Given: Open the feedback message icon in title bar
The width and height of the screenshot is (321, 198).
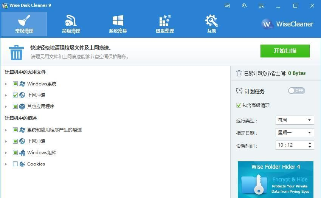Looking at the screenshot, I should point(227,6).
